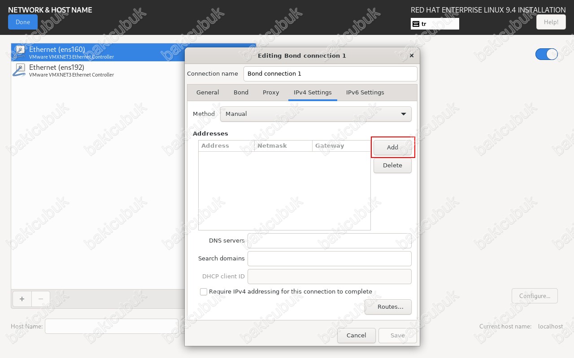This screenshot has width=574, height=358.
Task: Click the keyboard layout icon labeled tr
Action: pos(416,24)
